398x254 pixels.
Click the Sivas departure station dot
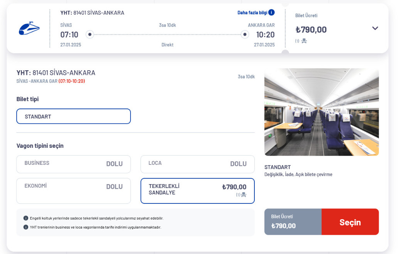(x=90, y=34)
